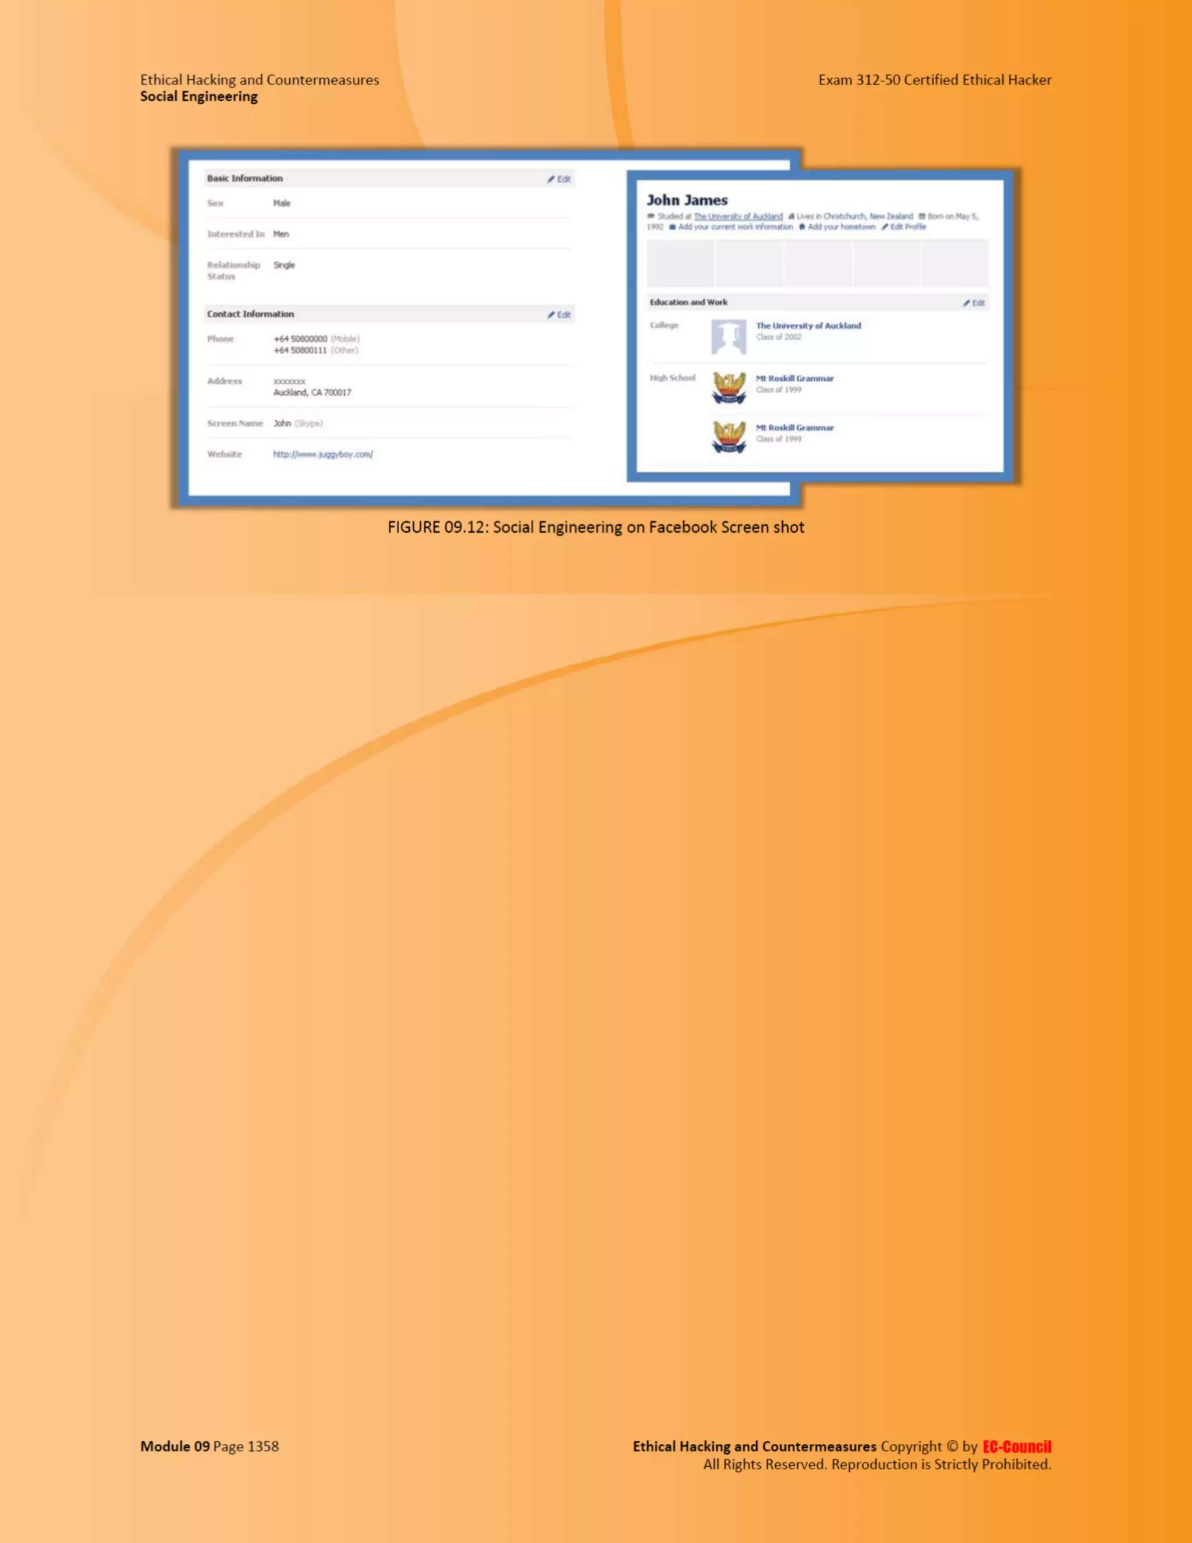Click the house icon beside Add your hometown
1192x1543 pixels.
[x=802, y=227]
